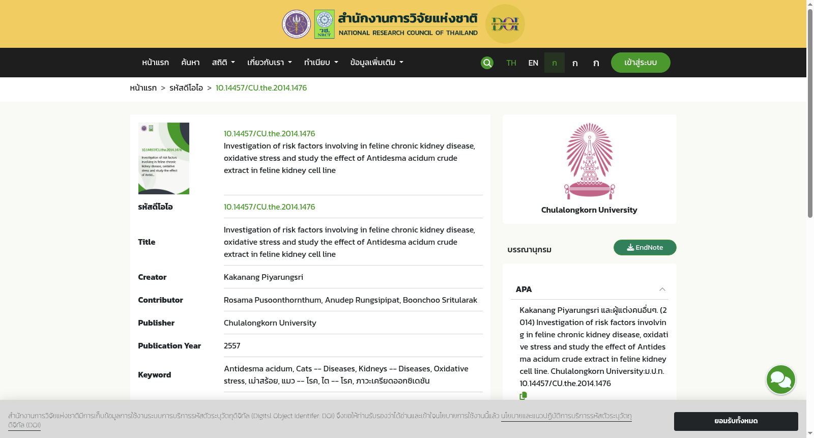Open ค้นหา in the navigation bar
Image resolution: width=814 pixels, height=438 pixels.
[x=190, y=63]
